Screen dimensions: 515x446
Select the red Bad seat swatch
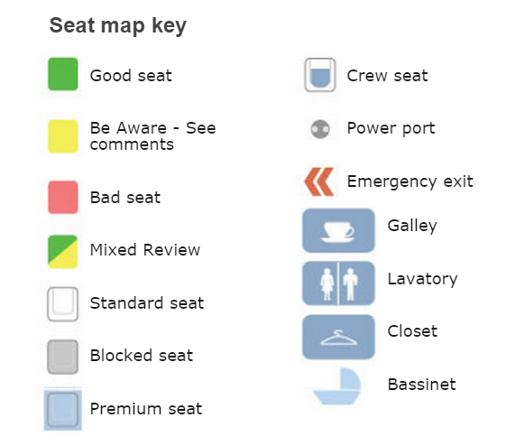click(x=63, y=197)
